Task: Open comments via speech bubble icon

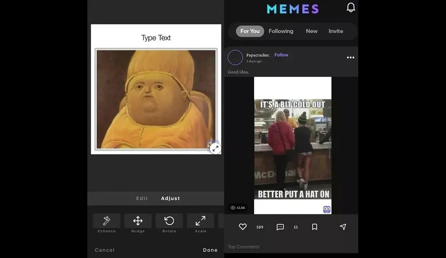Action: tap(280, 227)
